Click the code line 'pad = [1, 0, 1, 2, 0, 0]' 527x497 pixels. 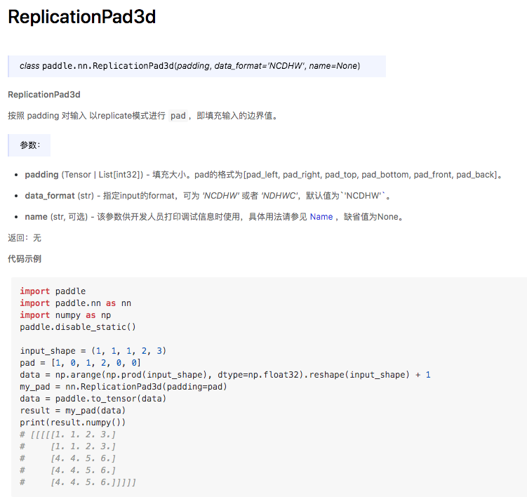point(80,363)
